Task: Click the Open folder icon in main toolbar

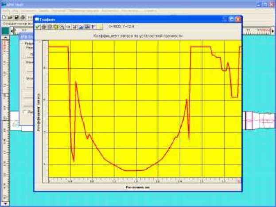Action: (10, 17)
